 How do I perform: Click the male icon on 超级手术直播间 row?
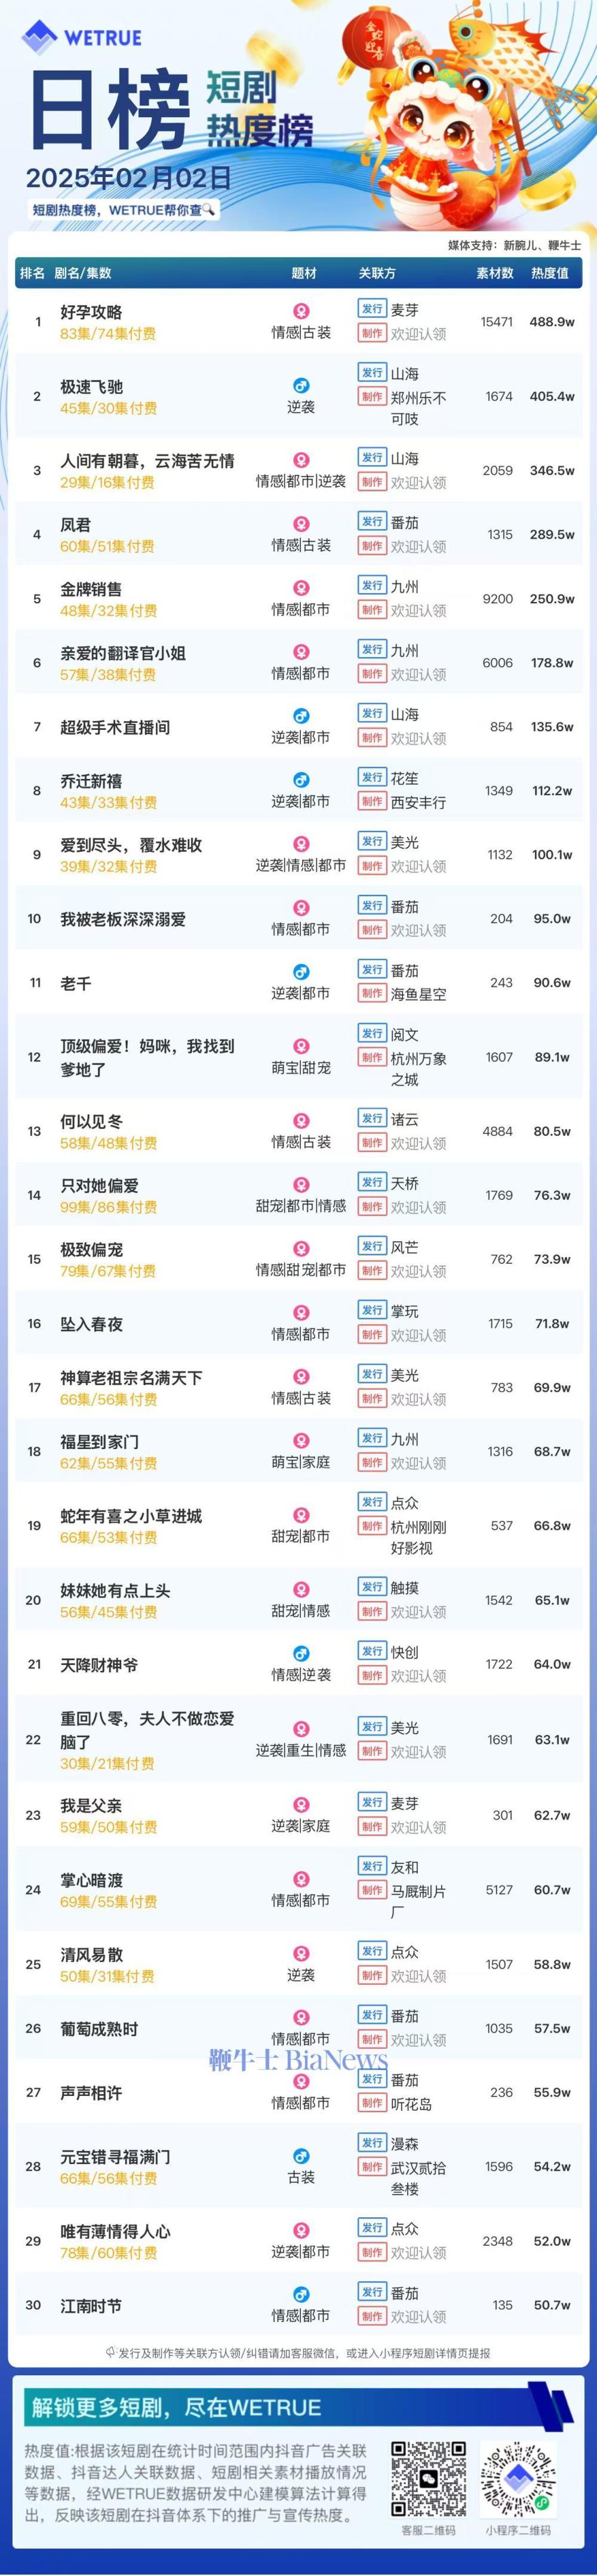[300, 716]
